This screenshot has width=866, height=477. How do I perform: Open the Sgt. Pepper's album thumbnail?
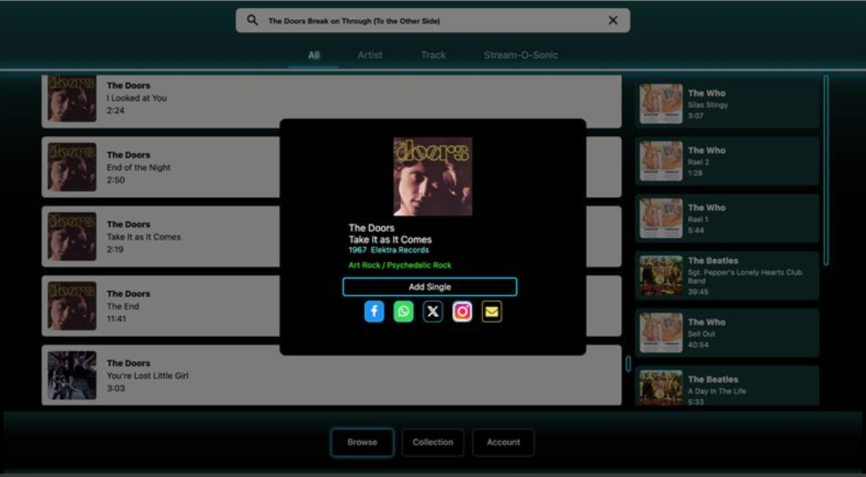[x=661, y=276]
